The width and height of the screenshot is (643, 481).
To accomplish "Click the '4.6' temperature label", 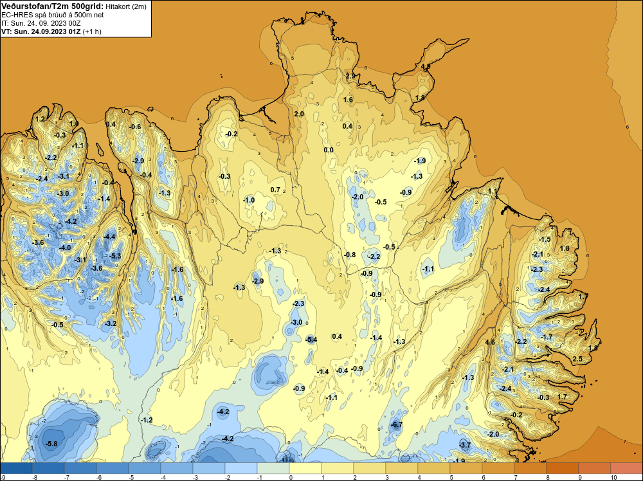I will coord(489,342).
